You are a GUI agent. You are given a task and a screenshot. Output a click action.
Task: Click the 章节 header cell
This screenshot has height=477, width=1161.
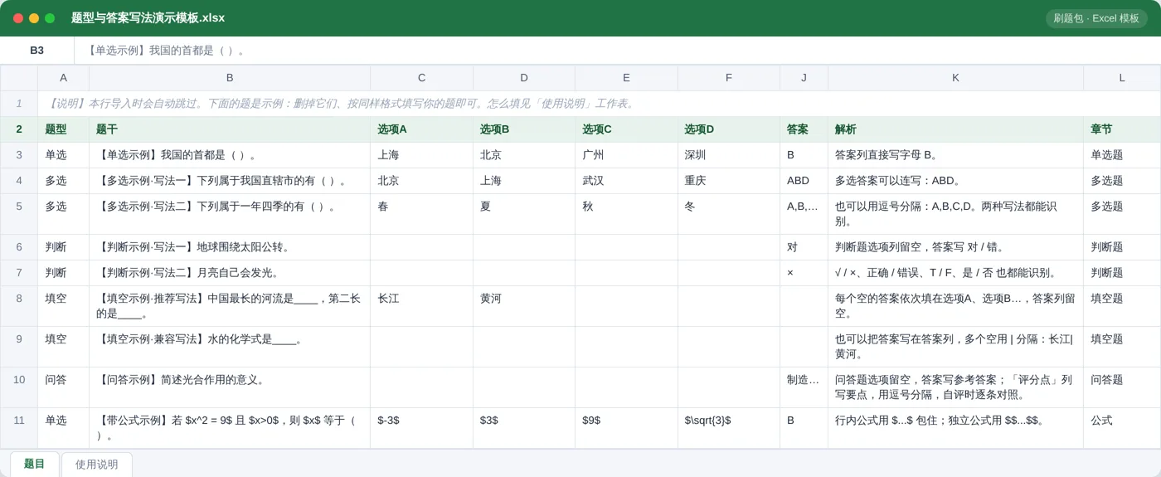tap(1122, 129)
